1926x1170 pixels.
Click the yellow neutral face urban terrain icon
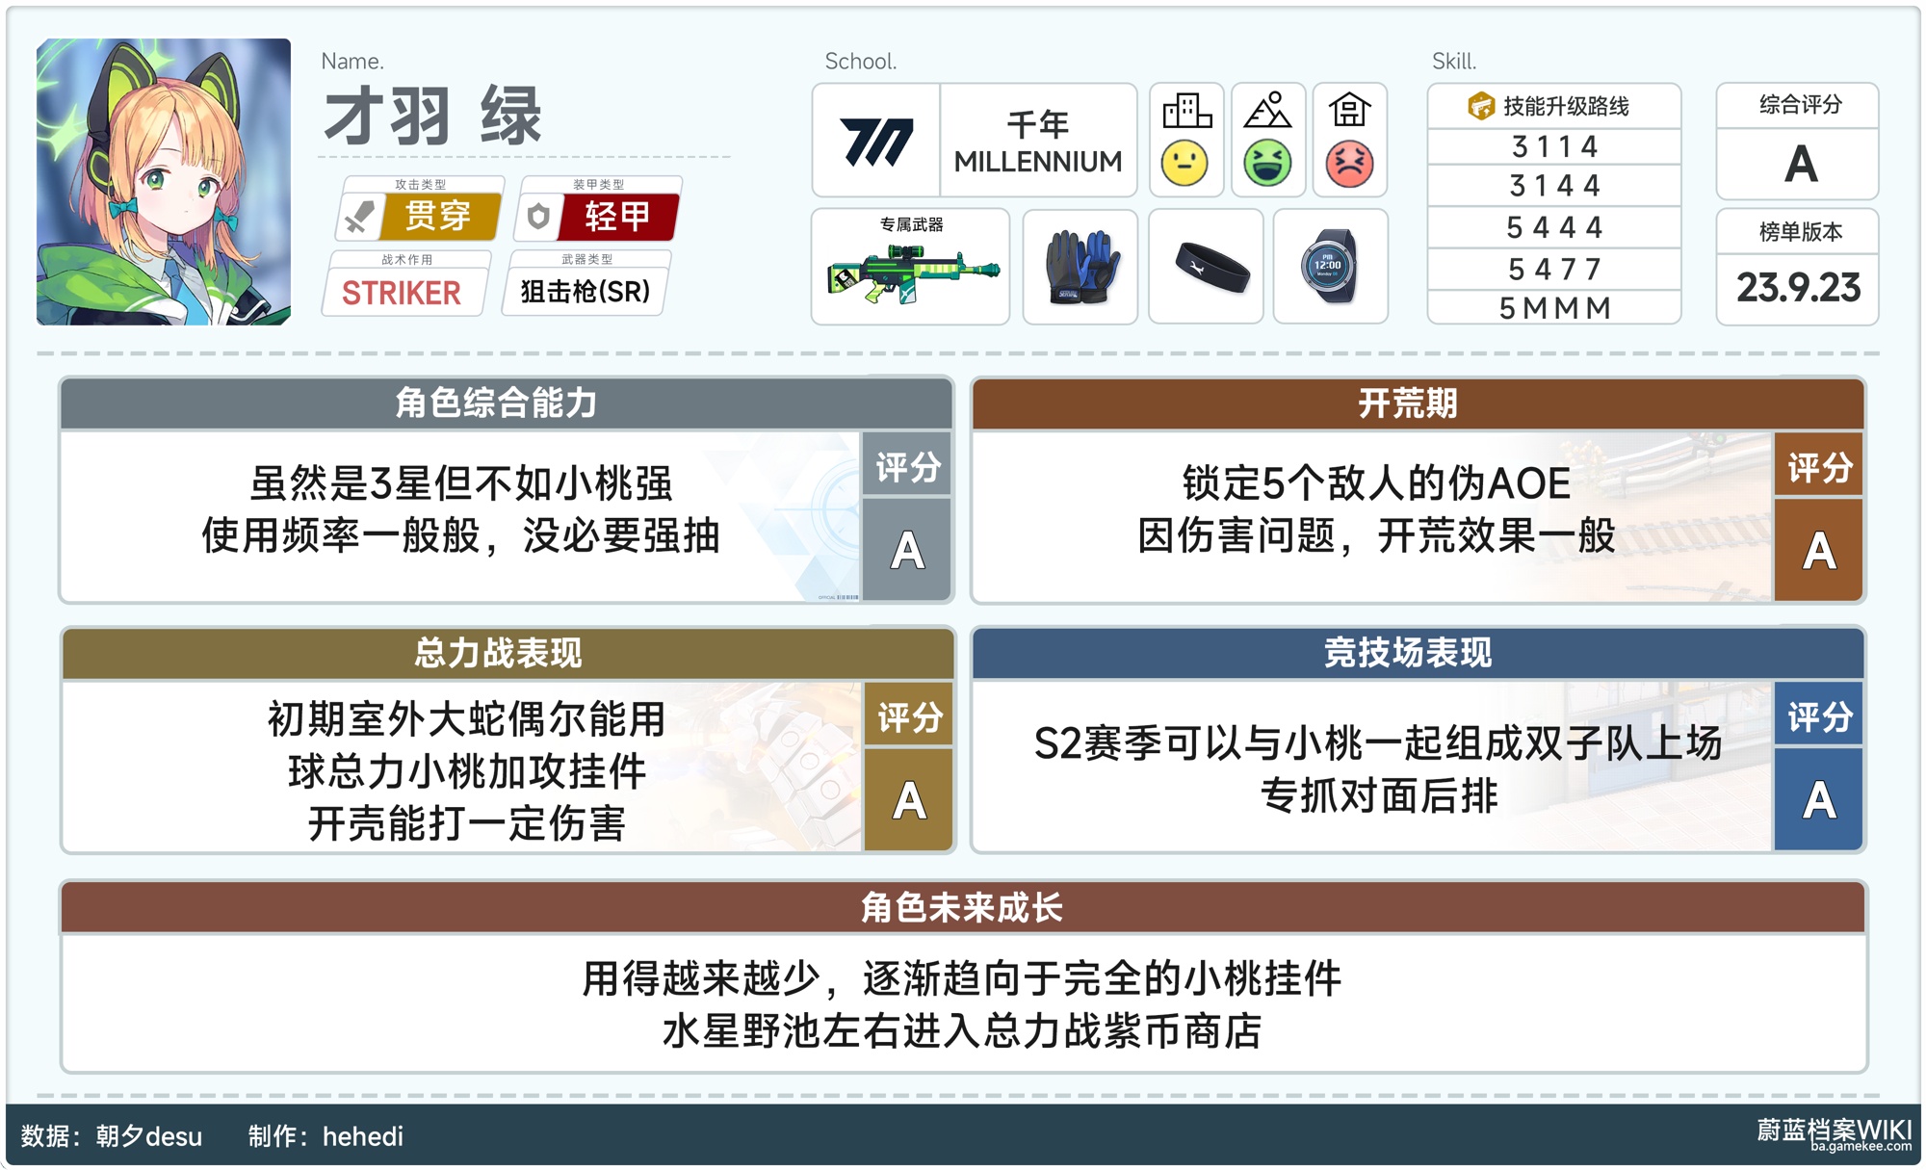coord(1184,162)
